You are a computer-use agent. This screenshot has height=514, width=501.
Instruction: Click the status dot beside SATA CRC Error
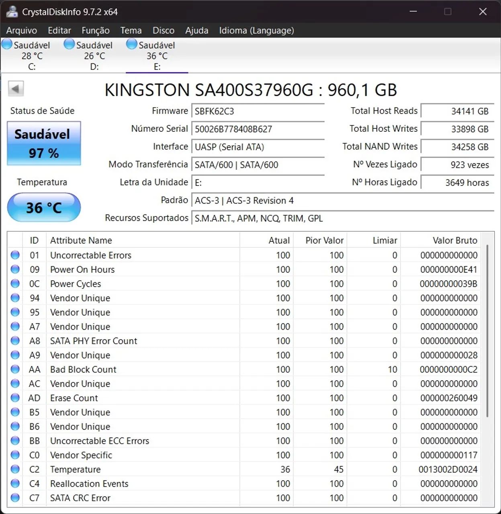(x=14, y=498)
